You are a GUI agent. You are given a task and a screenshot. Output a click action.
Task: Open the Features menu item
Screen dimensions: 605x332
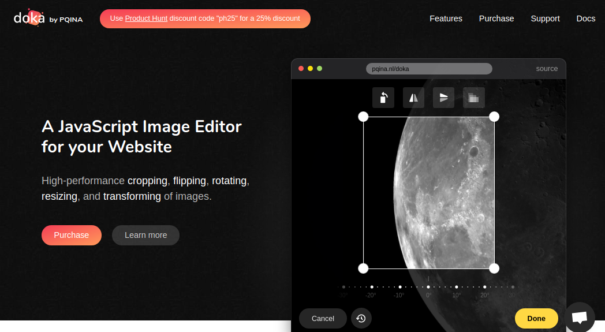(x=446, y=18)
